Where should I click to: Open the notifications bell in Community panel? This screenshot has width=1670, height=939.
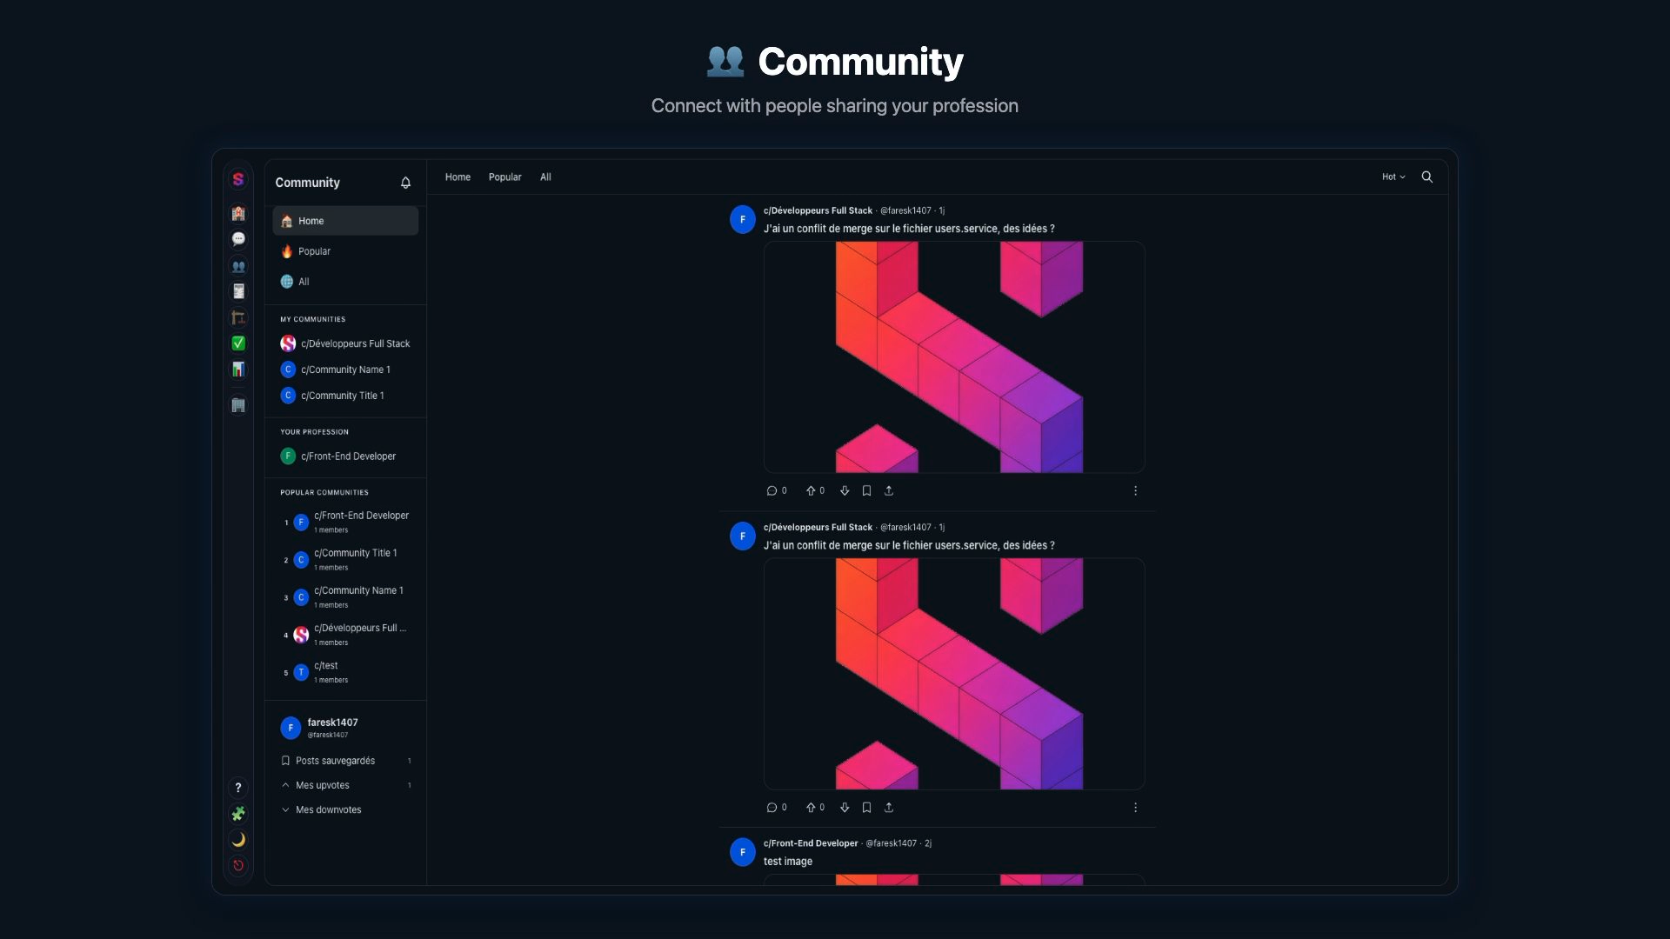(x=405, y=183)
